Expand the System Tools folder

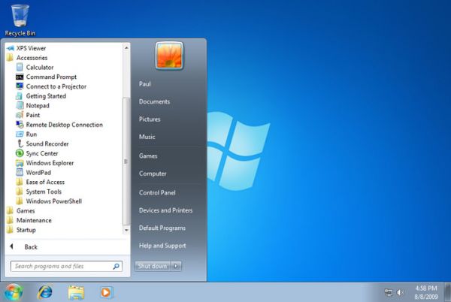point(44,192)
